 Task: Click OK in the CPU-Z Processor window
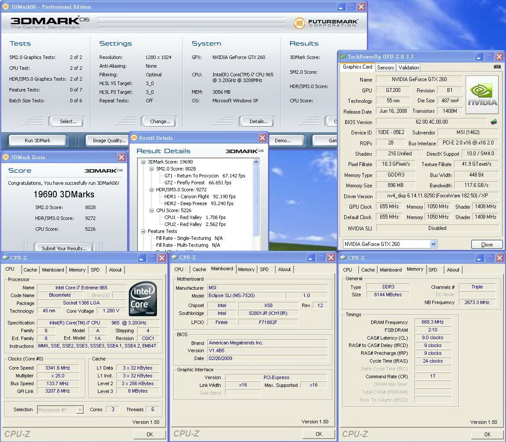point(150,435)
